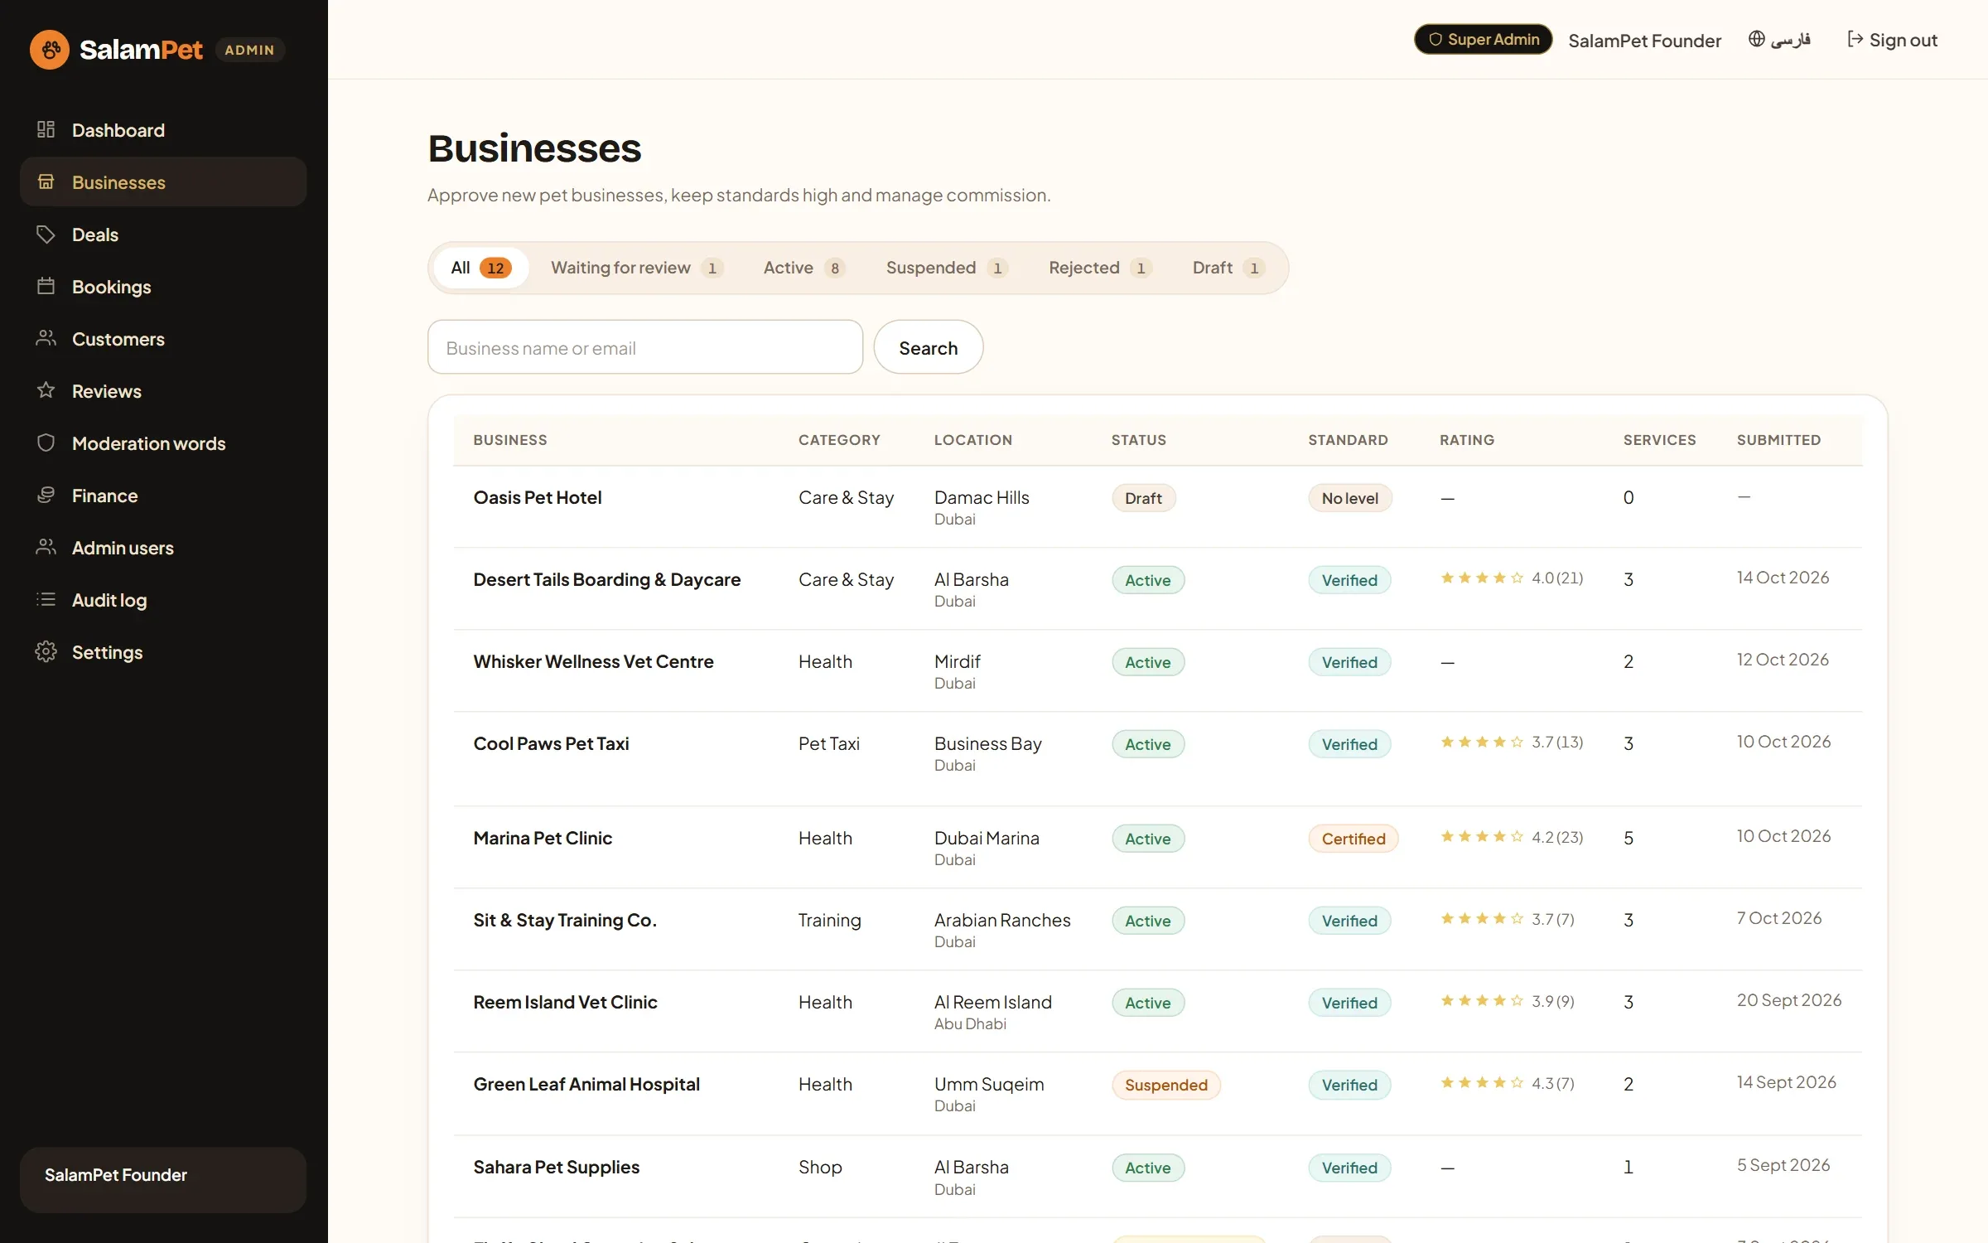Viewport: 1988px width, 1243px height.
Task: Focus the business name or email field
Action: (645, 347)
